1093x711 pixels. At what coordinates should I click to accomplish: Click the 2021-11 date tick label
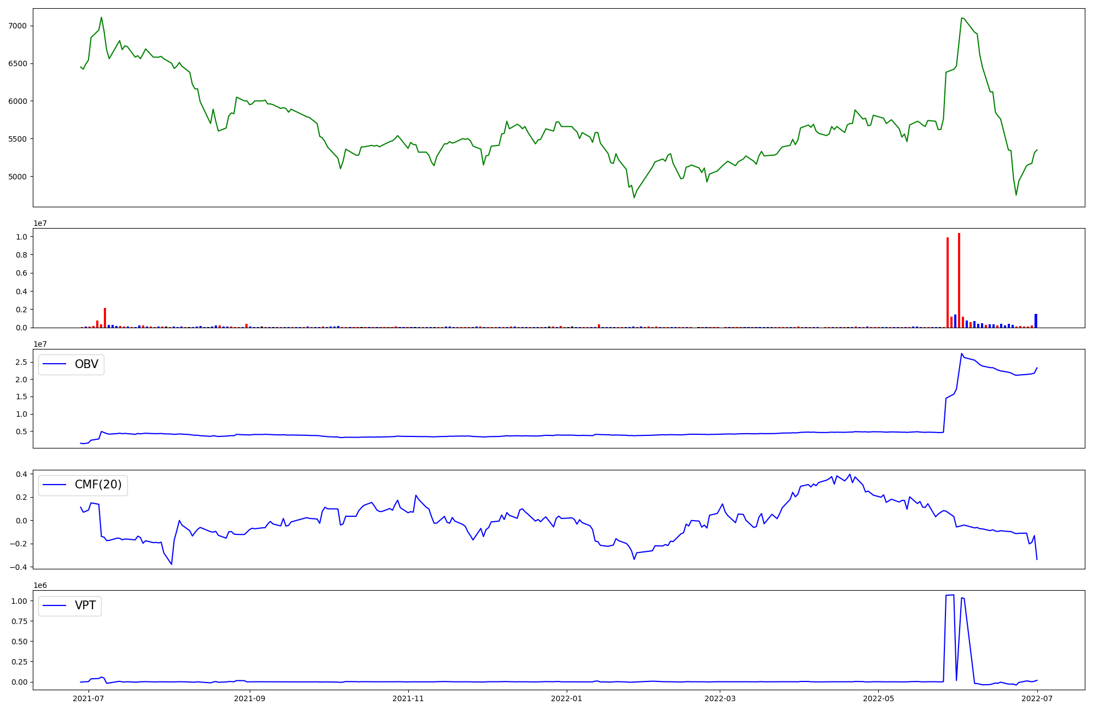click(408, 698)
